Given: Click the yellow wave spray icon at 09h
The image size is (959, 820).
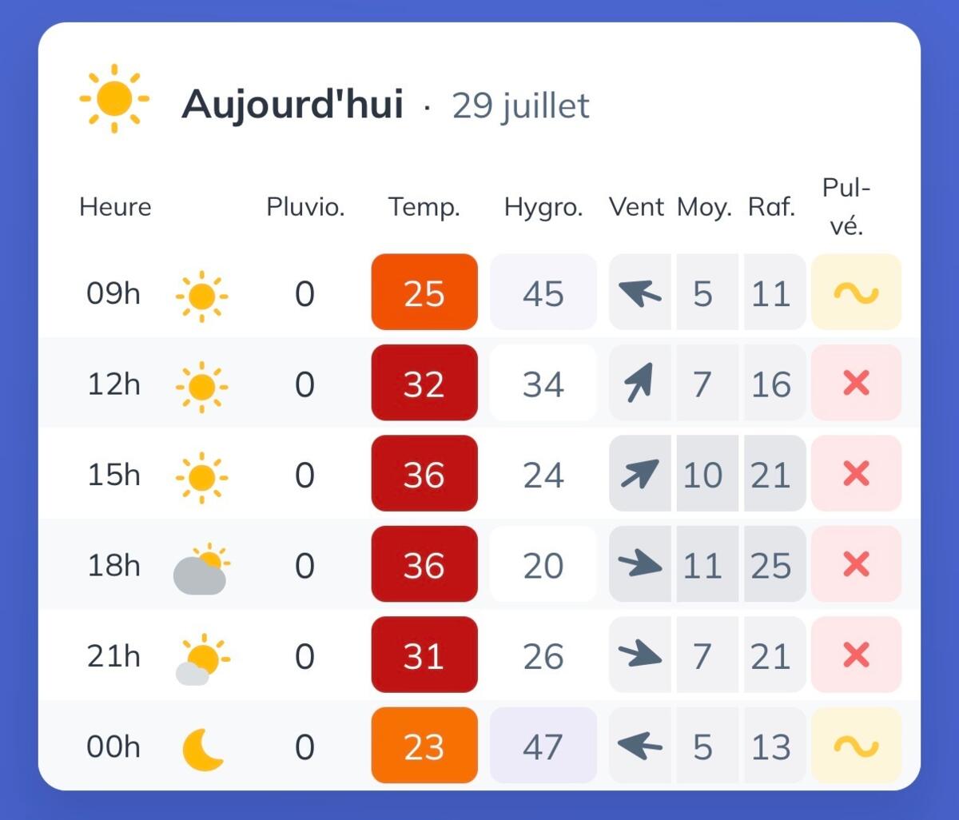Looking at the screenshot, I should (x=856, y=293).
